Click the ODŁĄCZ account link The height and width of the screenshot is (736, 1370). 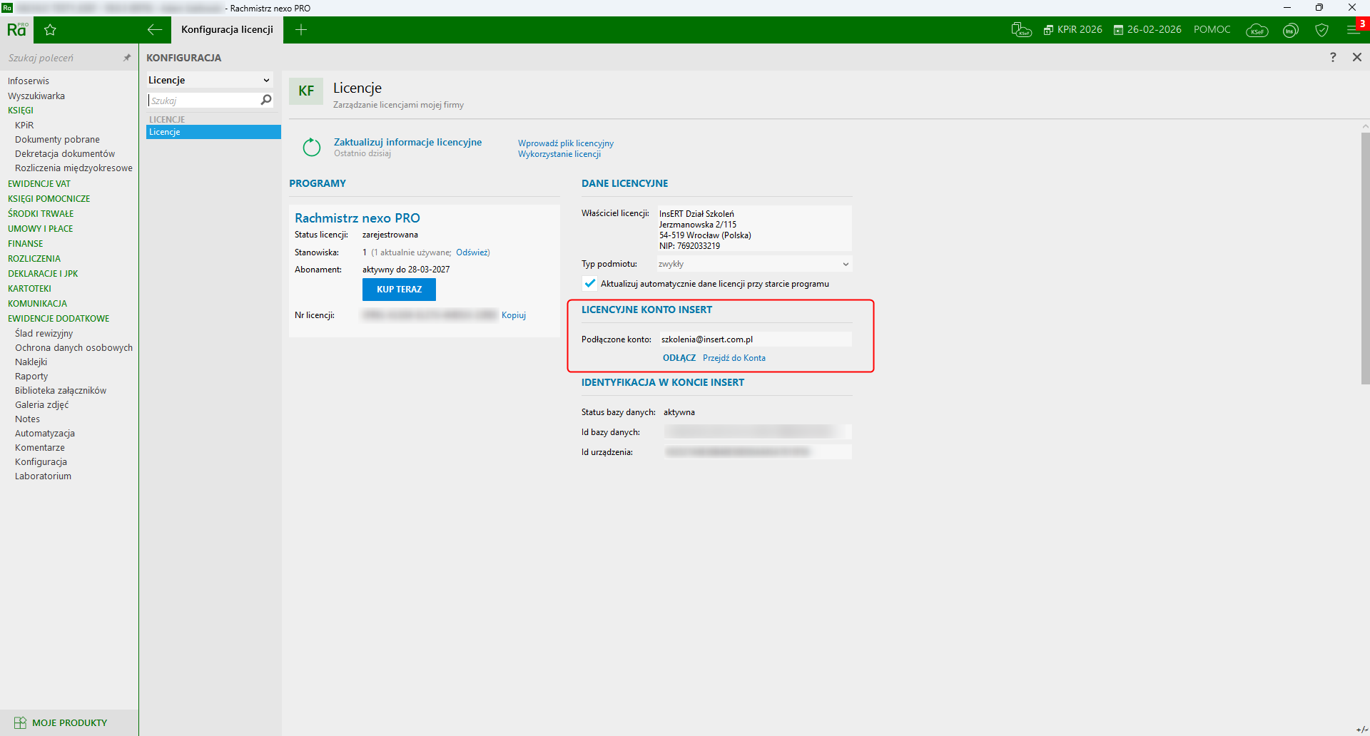[679, 358]
